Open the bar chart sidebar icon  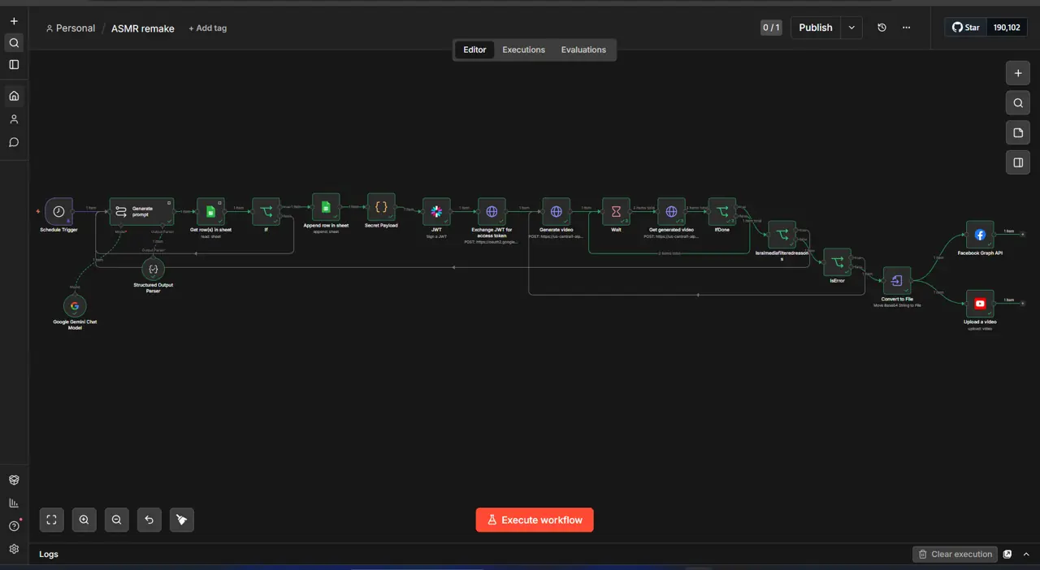coord(14,503)
